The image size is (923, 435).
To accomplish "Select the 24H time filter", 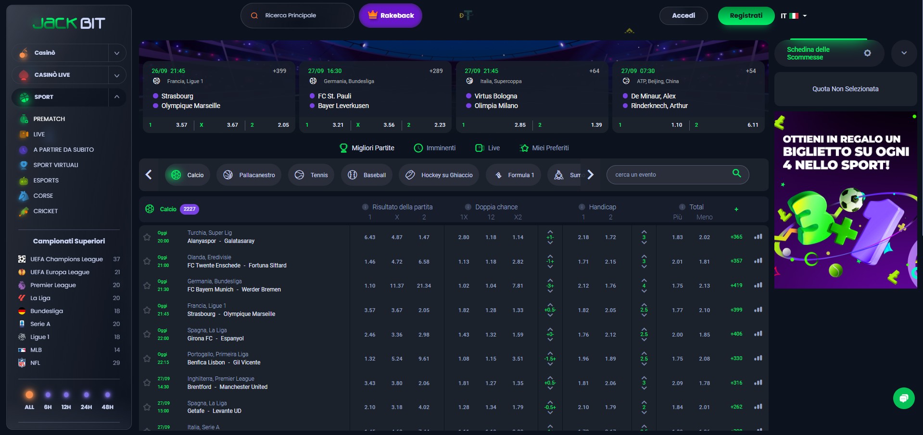I will click(x=86, y=399).
